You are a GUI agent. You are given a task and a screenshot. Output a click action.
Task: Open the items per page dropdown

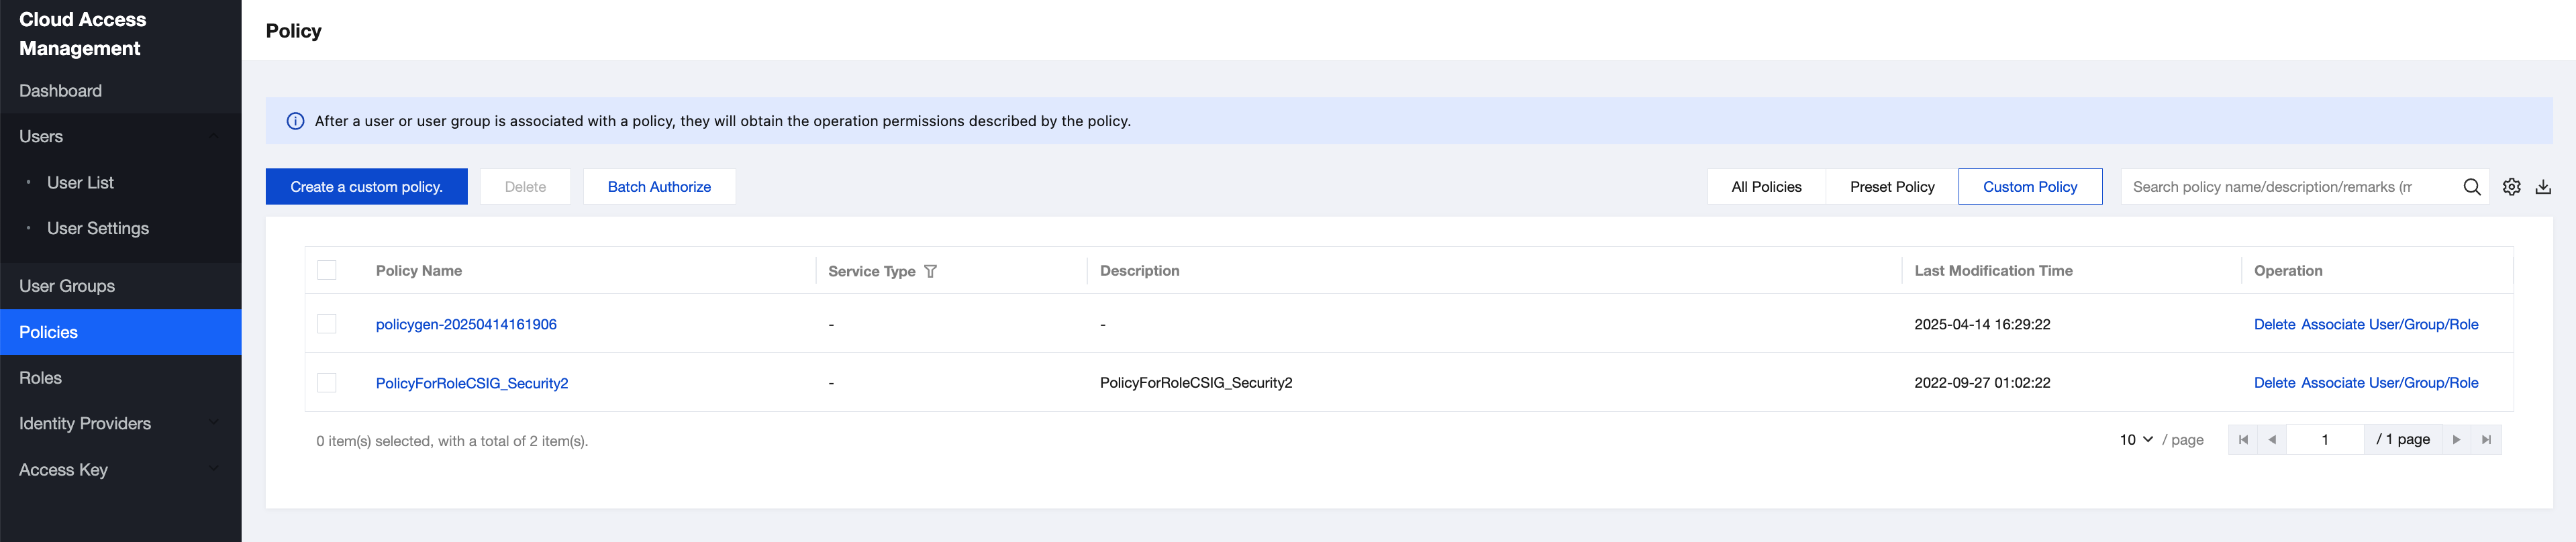[x=2135, y=440]
